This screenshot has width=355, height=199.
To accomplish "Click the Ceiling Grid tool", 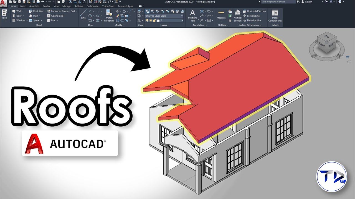I will 55,16.
